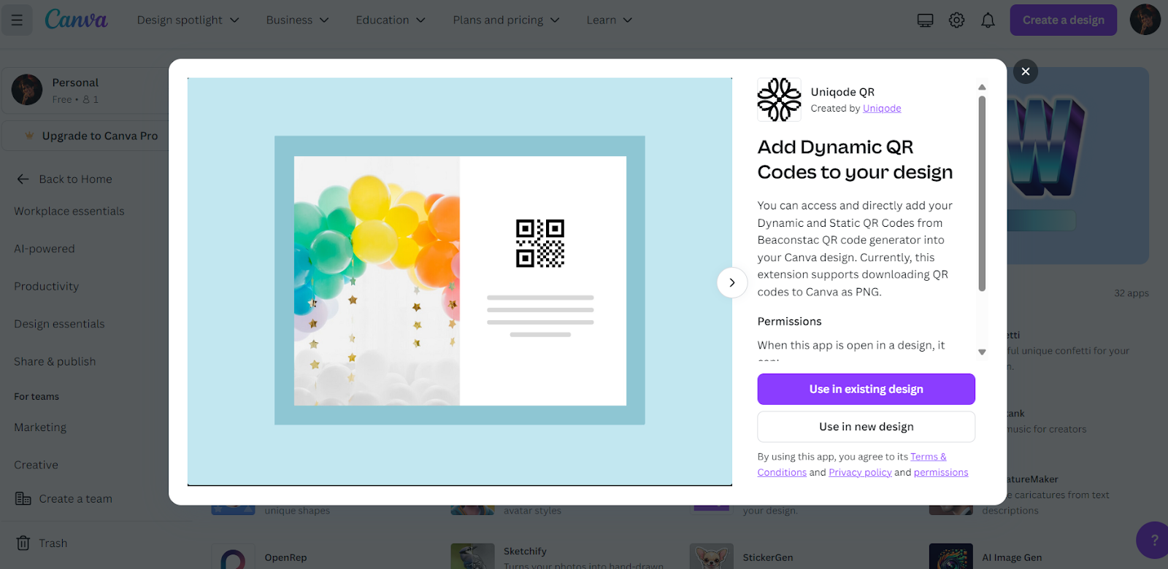Select Creative category
Viewport: 1168px width, 569px height.
pyautogui.click(x=36, y=465)
